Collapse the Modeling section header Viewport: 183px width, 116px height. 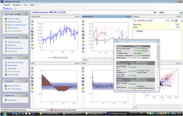point(26,58)
